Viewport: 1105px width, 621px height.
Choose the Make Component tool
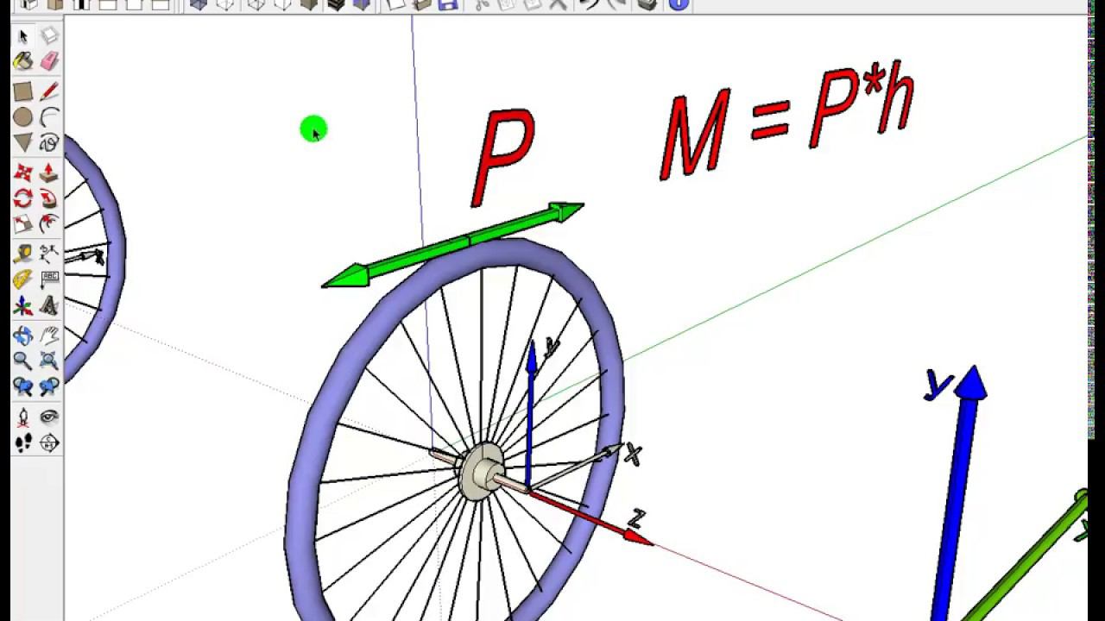49,36
